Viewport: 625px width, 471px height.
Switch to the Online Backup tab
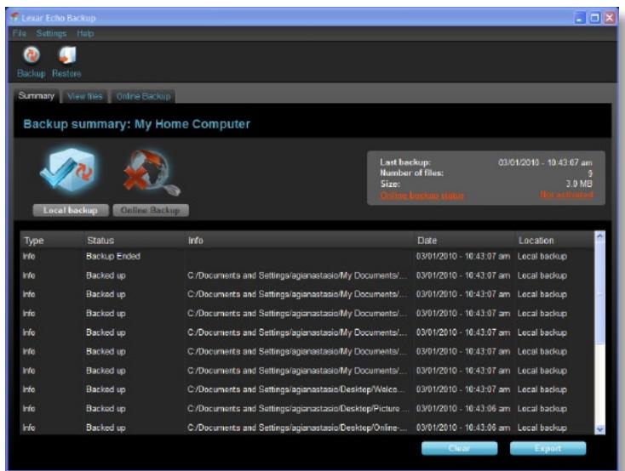point(143,96)
